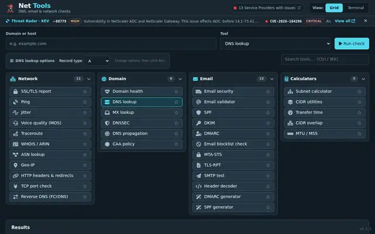Star the DNS lookup tool
Screen dimensions: 375x234
pyautogui.click(x=176, y=102)
